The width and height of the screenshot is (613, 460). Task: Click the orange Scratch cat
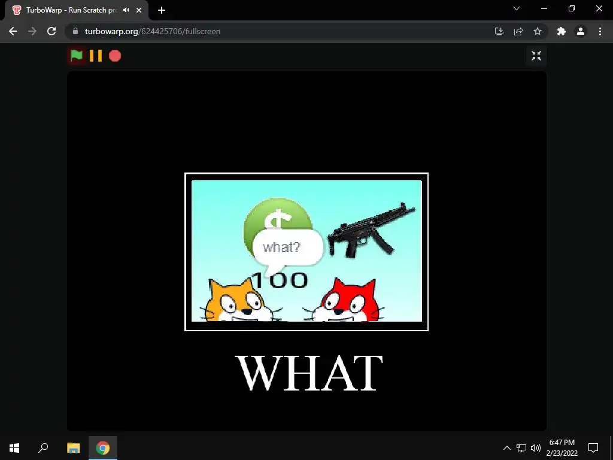tap(239, 300)
